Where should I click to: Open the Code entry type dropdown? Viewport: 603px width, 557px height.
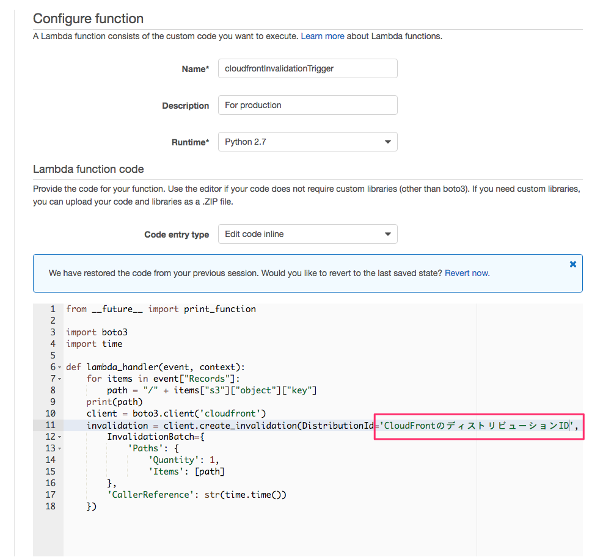307,234
